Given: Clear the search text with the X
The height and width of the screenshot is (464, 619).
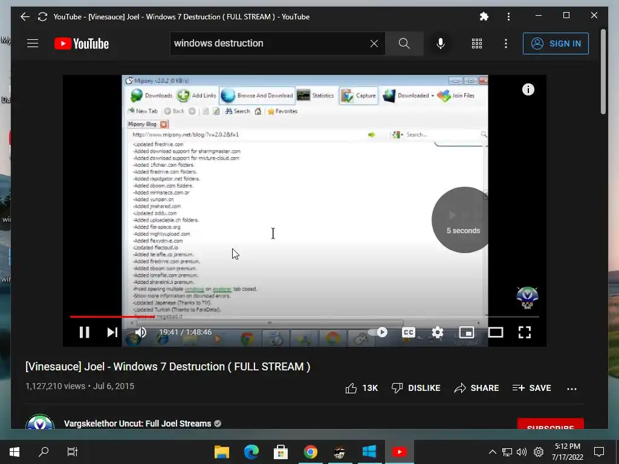Looking at the screenshot, I should [374, 43].
